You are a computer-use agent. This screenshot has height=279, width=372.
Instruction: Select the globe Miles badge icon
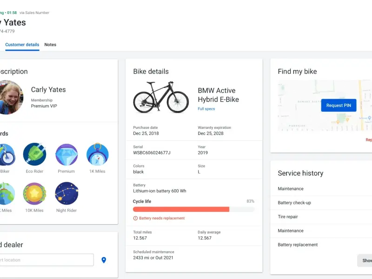(7, 193)
